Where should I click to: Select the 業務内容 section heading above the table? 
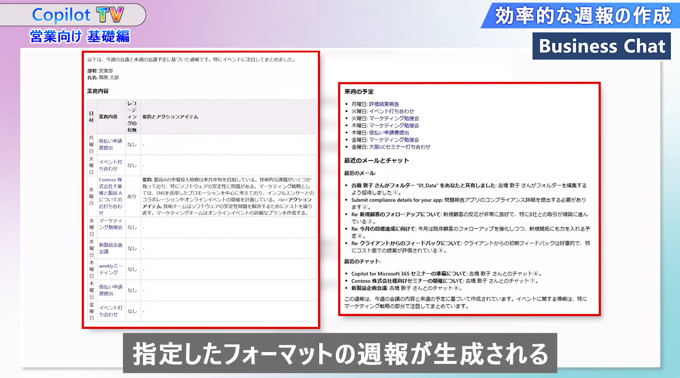[x=98, y=91]
